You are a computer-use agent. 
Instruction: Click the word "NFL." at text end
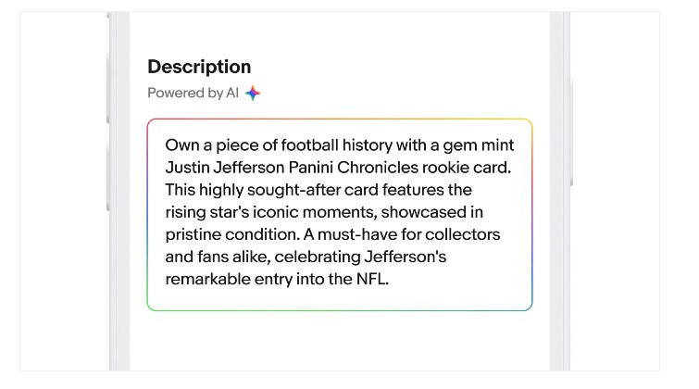click(x=372, y=279)
